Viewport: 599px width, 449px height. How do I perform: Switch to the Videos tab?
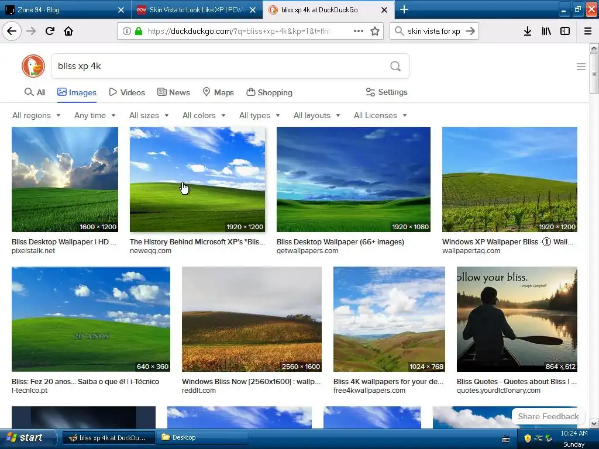[x=127, y=92]
